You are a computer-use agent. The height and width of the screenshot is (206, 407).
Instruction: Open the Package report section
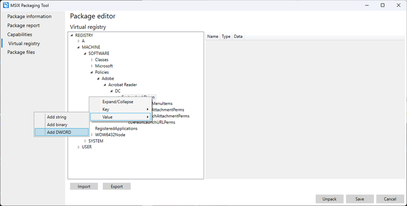tap(23, 25)
